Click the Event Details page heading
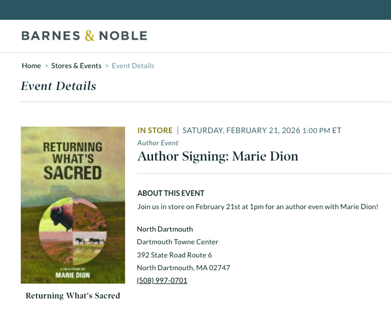391x316 pixels. point(59,86)
